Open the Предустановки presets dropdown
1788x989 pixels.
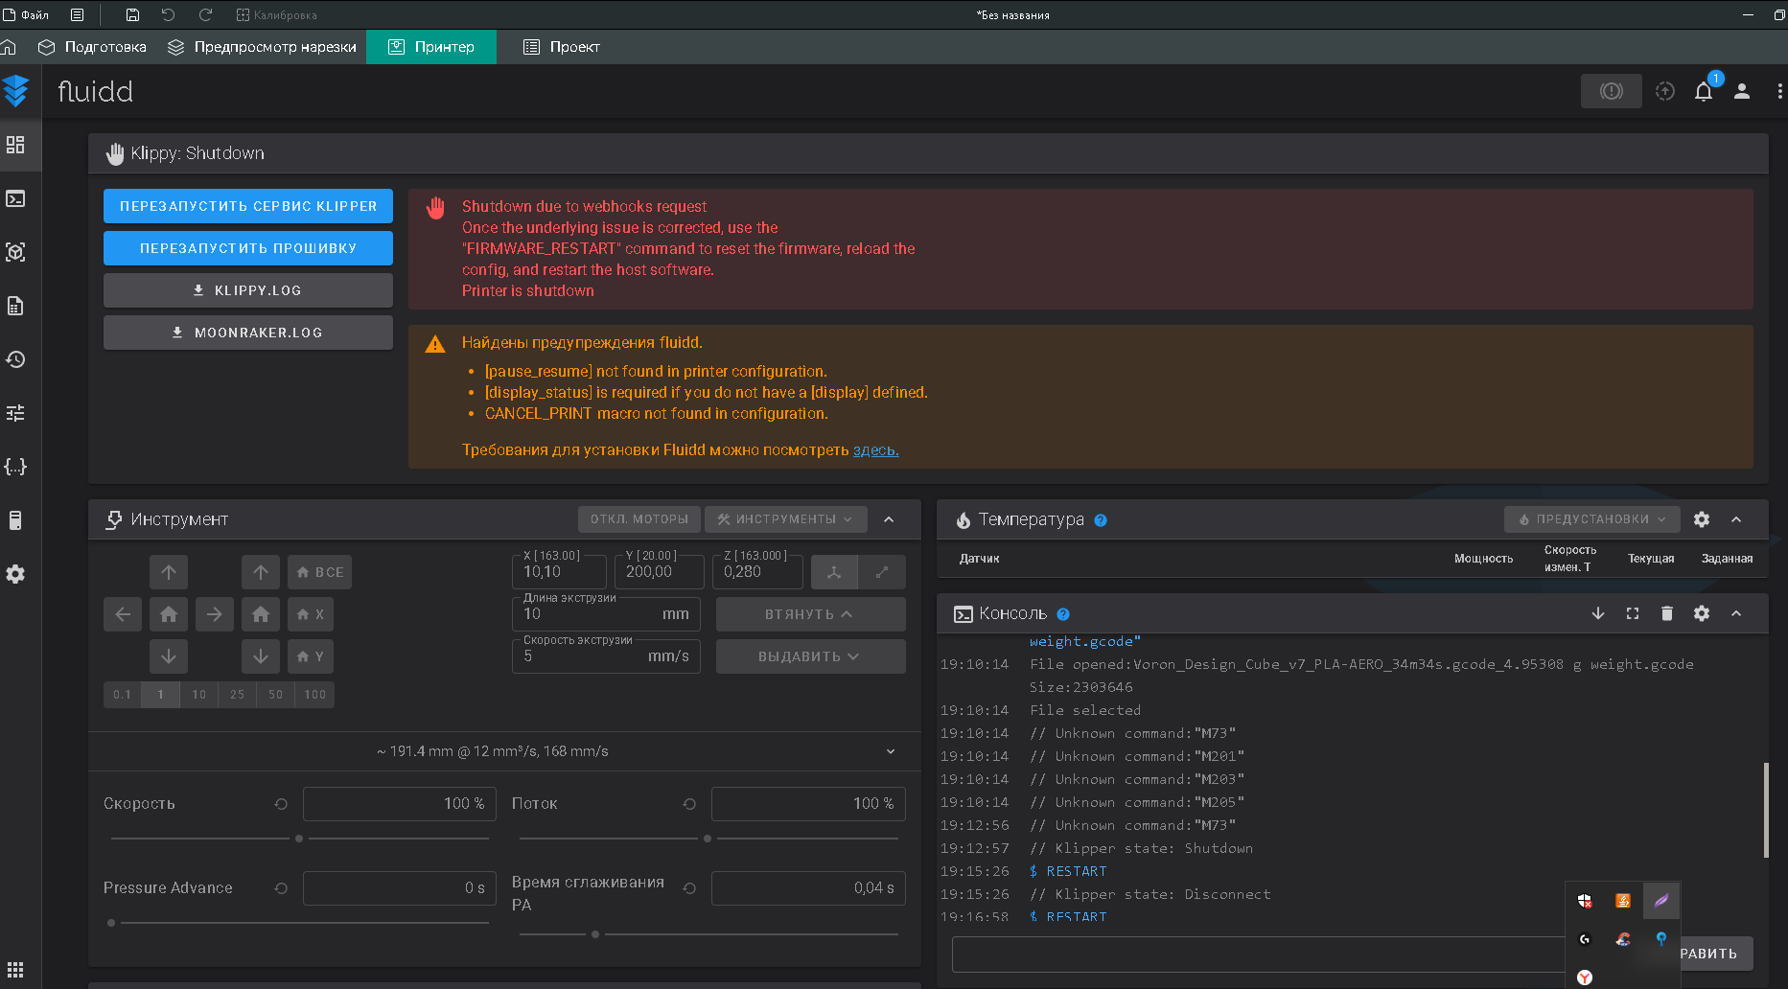point(1591,519)
